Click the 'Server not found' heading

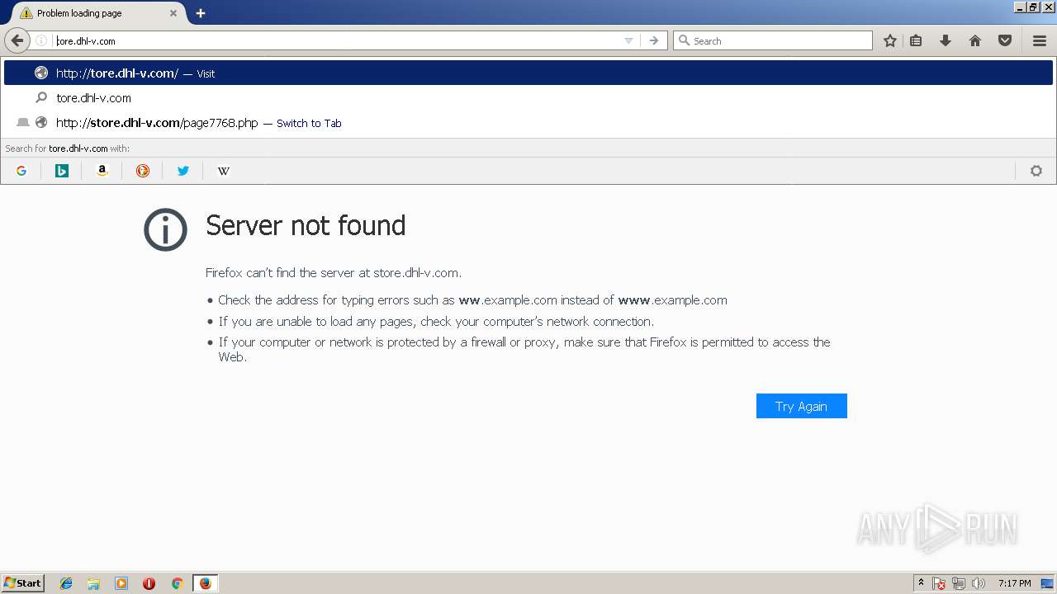(x=306, y=225)
